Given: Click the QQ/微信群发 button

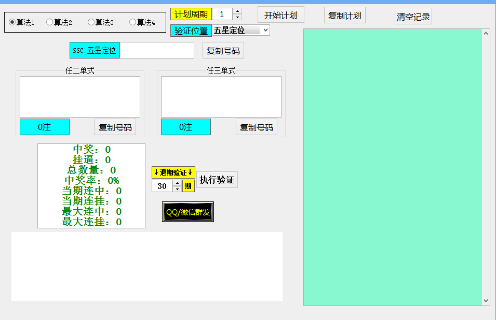Looking at the screenshot, I should pyautogui.click(x=188, y=212).
